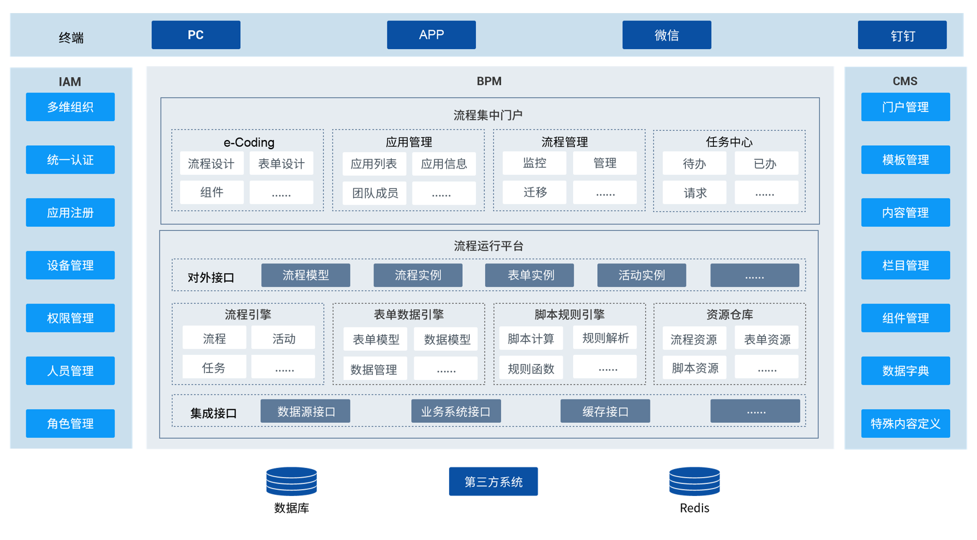Click the left database cylinder icon
This screenshot has height=540, width=977.
coord(291,481)
